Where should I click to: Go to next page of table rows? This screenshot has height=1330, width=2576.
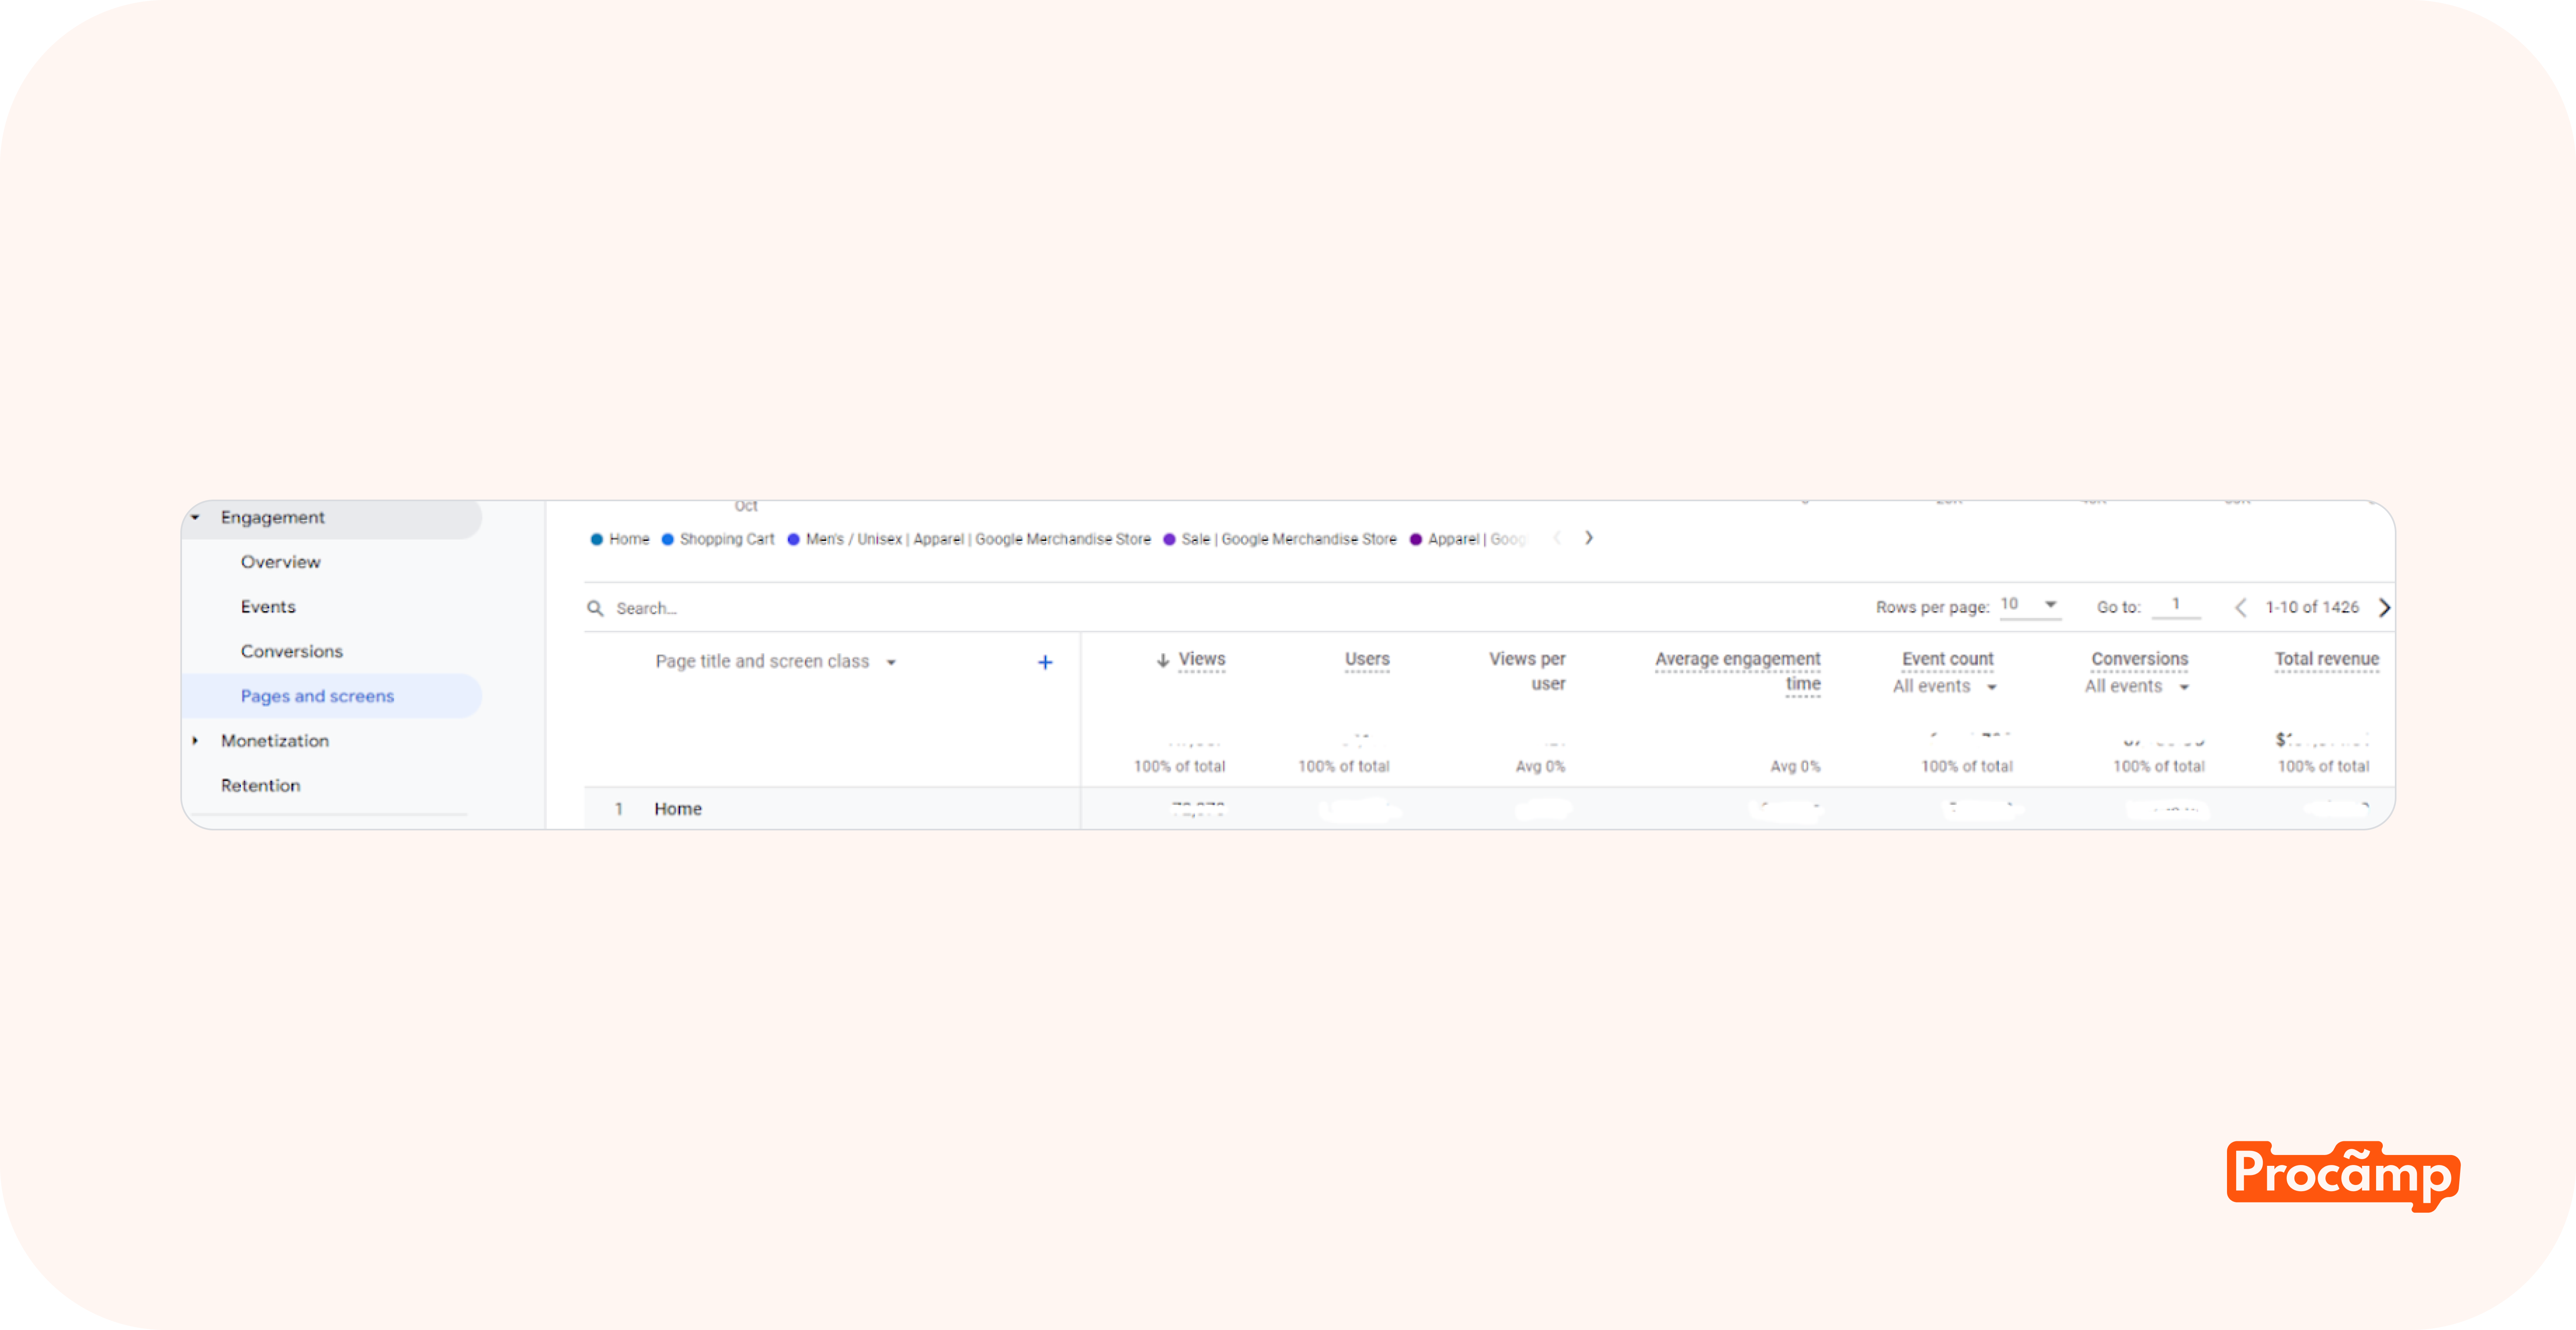[2384, 607]
